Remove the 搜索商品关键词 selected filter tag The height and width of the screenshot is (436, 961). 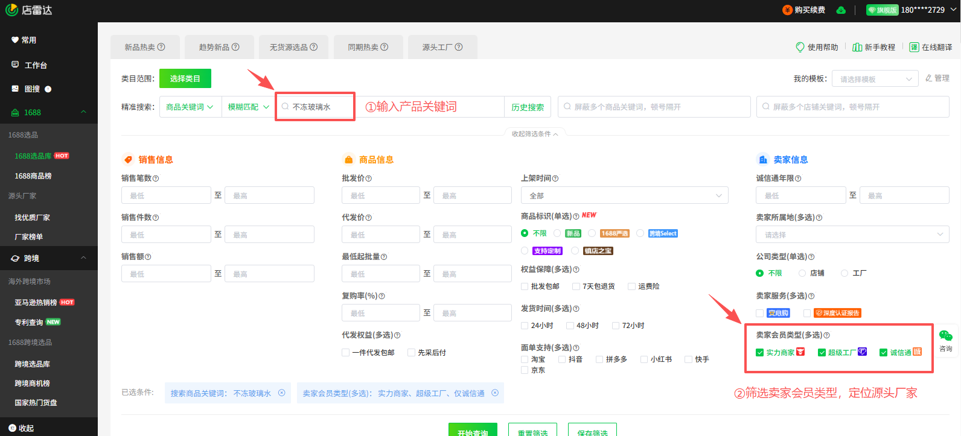[281, 393]
